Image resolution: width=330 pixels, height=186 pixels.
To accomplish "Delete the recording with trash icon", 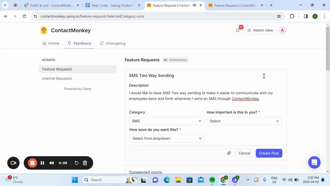I will pos(85,163).
